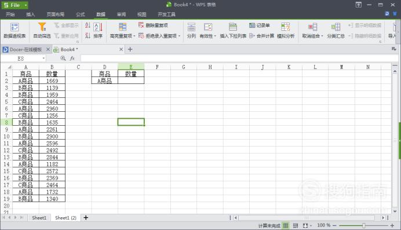Select column header F
Image resolution: width=401 pixels, height=230 pixels.
click(157, 67)
